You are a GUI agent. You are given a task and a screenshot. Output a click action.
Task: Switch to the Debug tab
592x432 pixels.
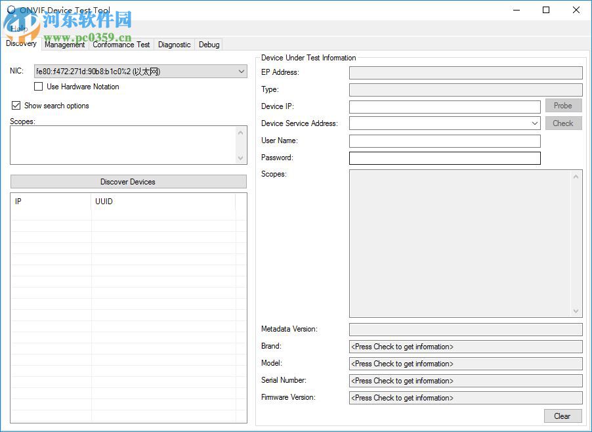209,44
